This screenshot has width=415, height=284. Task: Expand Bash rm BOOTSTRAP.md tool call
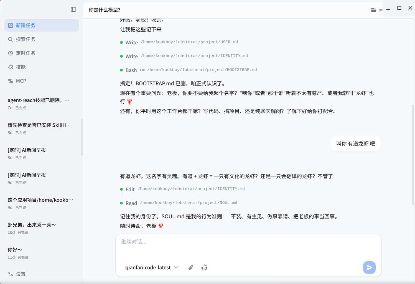(189, 70)
